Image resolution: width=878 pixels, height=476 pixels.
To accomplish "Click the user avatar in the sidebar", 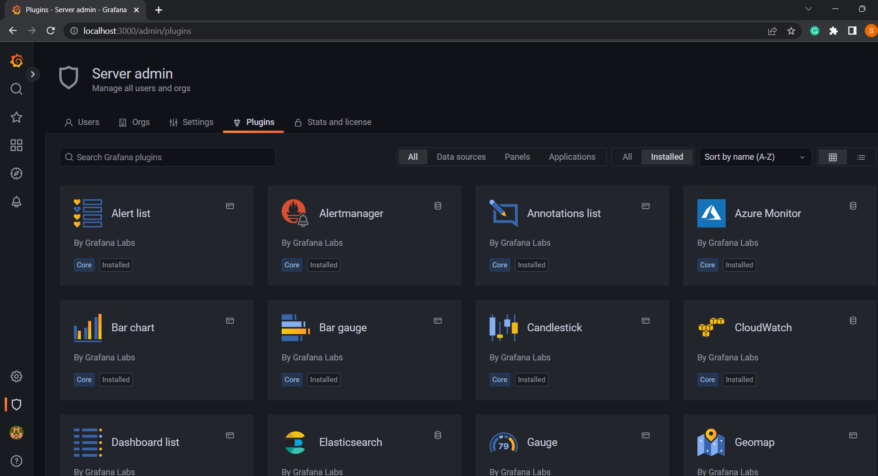I will pyautogui.click(x=16, y=433).
